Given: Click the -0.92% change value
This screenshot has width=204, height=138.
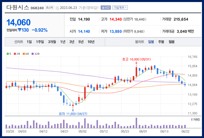Looking at the screenshot, I should point(40,30).
